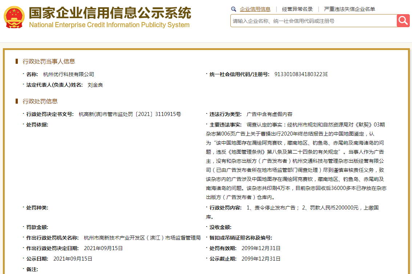This screenshot has height=274, width=412.
Task: Click the brown marker beside 行政处罚当事人信息
Action: point(17,61)
